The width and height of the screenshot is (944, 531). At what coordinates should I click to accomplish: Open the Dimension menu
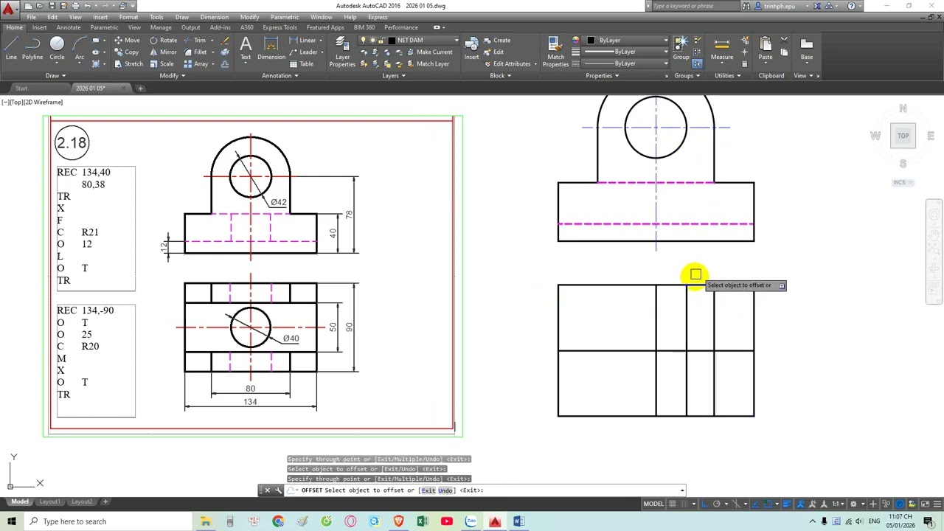point(215,17)
